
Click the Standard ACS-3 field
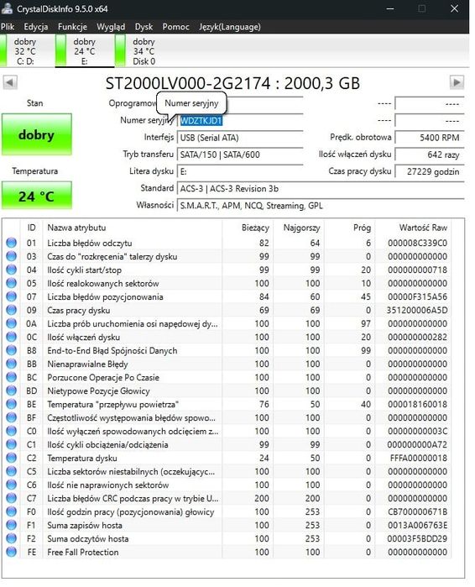(320, 189)
